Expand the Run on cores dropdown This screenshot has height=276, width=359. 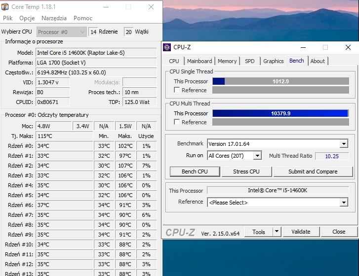pyautogui.click(x=257, y=156)
